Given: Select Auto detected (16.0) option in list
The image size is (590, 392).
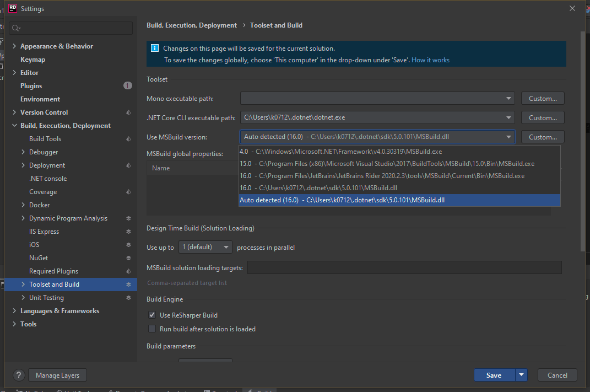Looking at the screenshot, I should click(x=399, y=200).
